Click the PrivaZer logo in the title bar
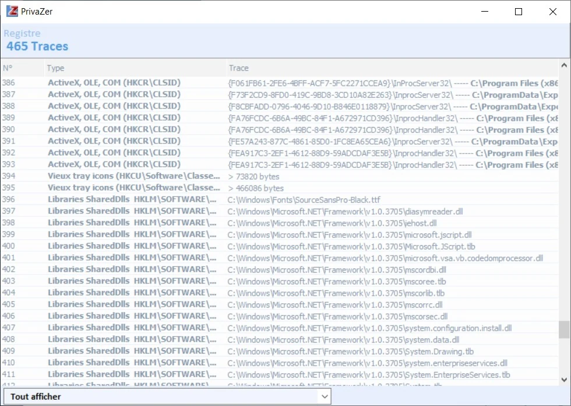The image size is (571, 406). (x=12, y=11)
